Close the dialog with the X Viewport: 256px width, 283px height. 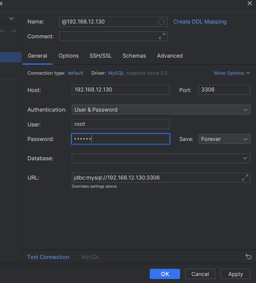250,3
